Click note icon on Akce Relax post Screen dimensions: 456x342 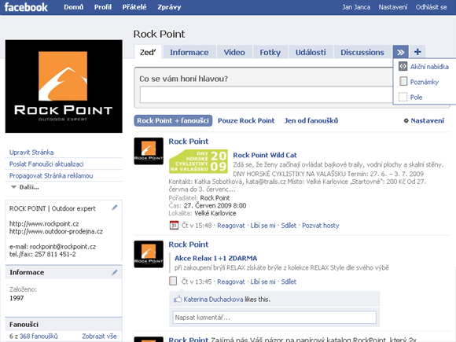(x=173, y=281)
